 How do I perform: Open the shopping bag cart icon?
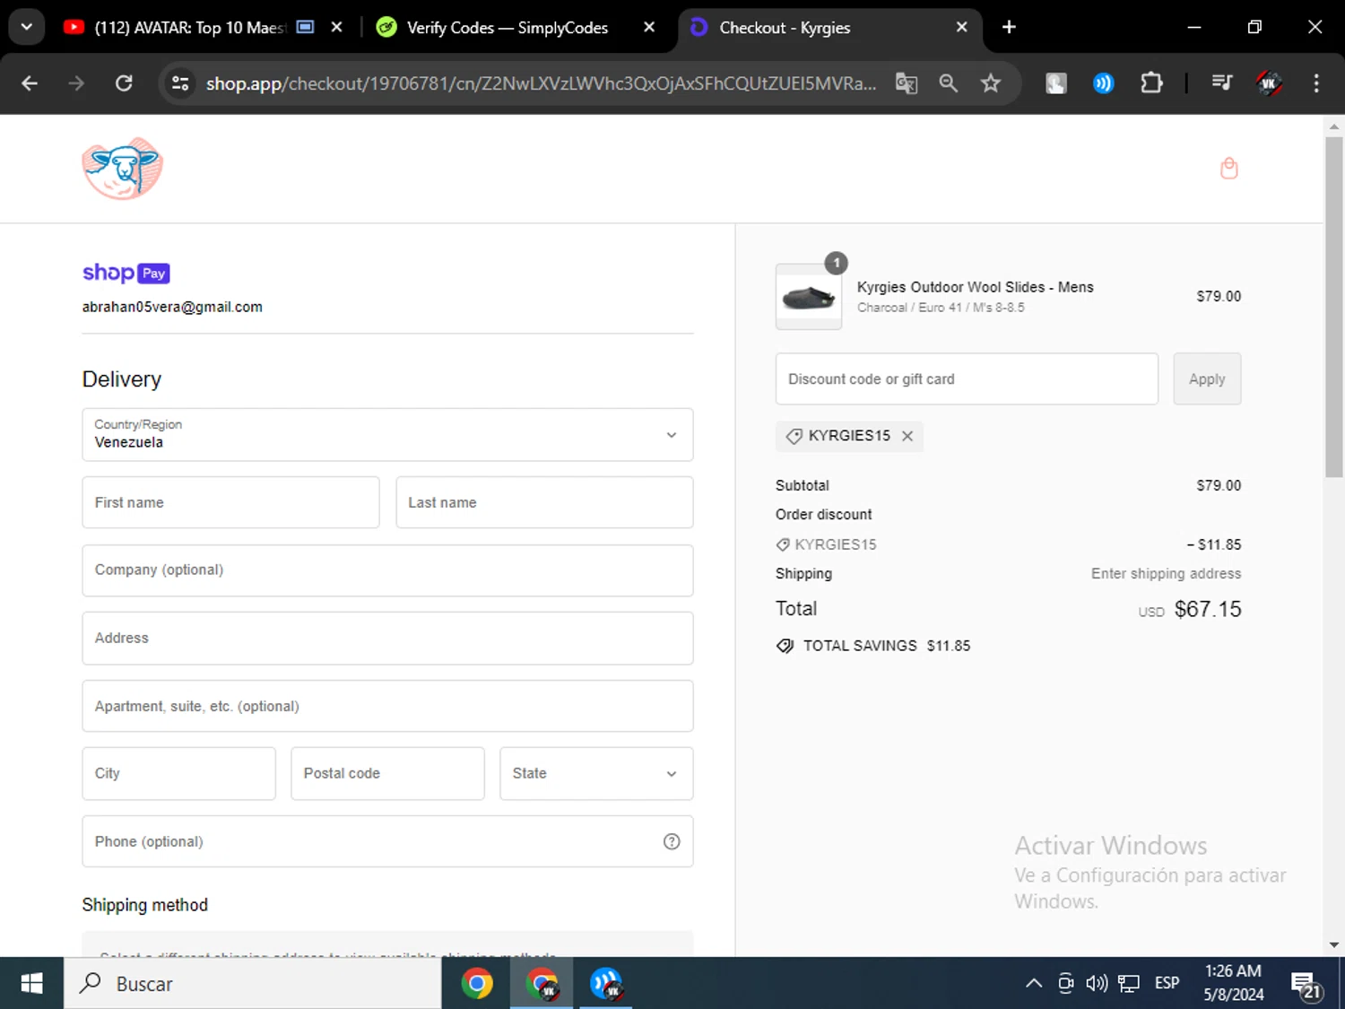[x=1228, y=168]
